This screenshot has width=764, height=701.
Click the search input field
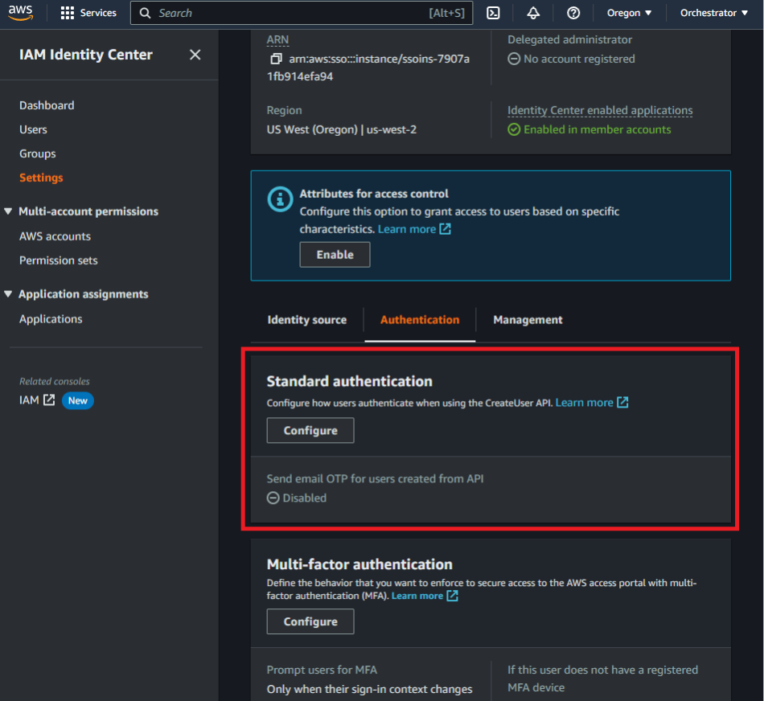[x=290, y=13]
